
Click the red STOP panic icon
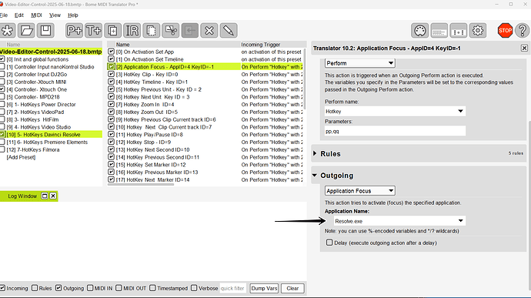505,31
